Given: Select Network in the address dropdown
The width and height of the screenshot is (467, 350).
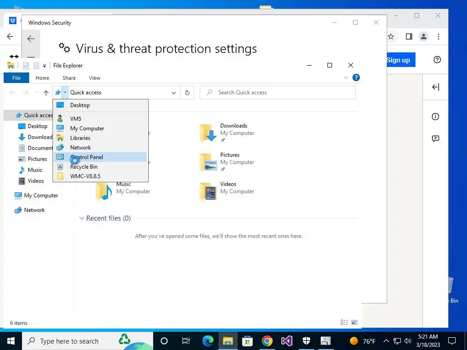Looking at the screenshot, I should pos(100,147).
